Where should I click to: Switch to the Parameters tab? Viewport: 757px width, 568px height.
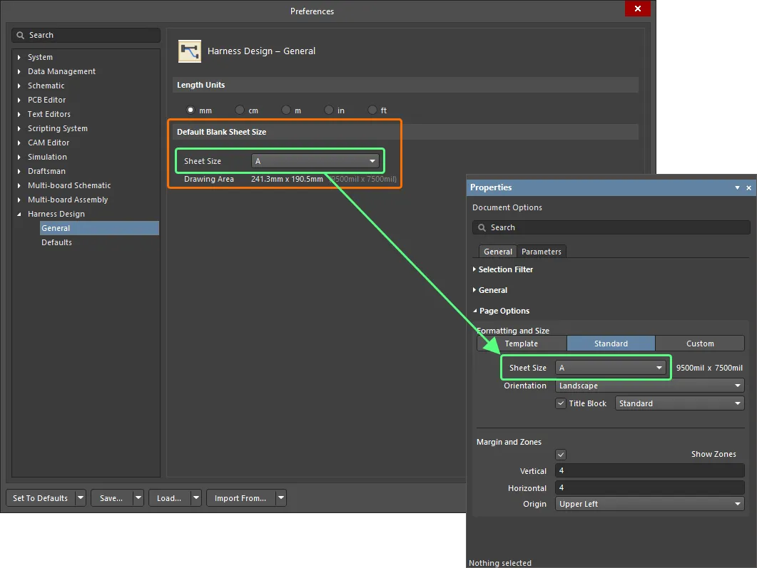542,252
